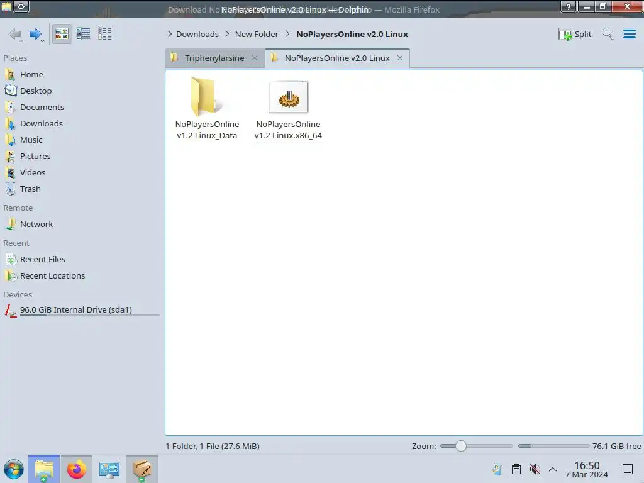Click New Folder in the breadcrumb path
644x483 pixels.
(x=257, y=34)
